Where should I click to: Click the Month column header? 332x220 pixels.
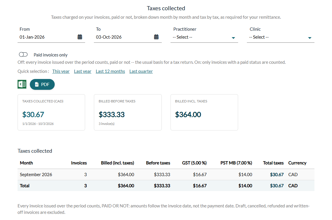[x=26, y=163]
